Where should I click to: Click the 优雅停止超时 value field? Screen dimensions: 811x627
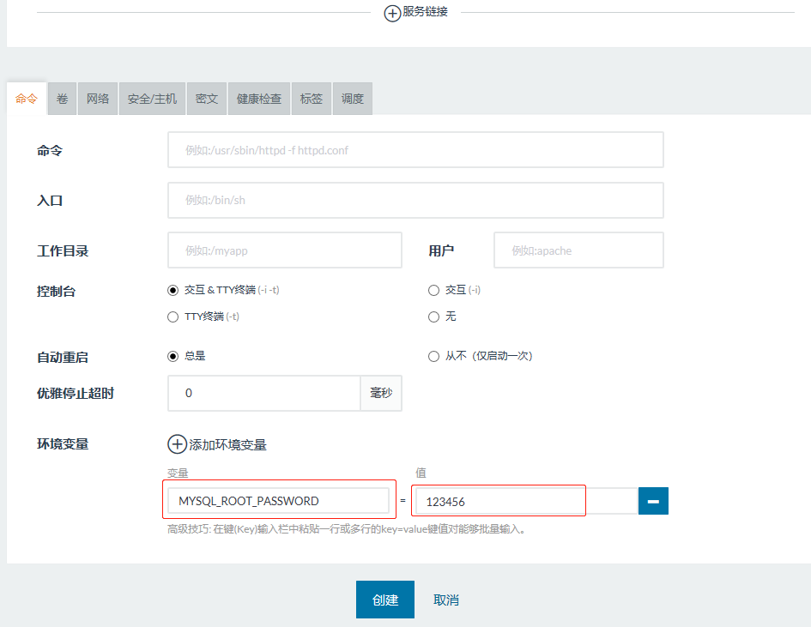click(264, 394)
